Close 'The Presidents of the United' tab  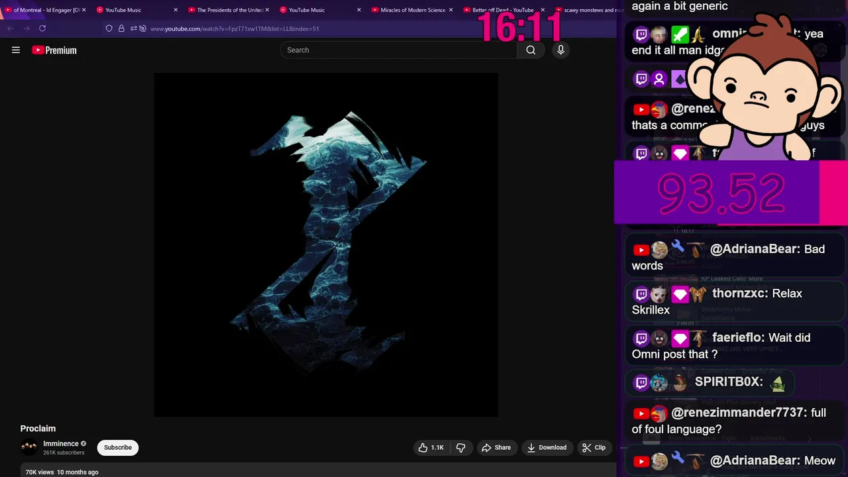click(x=268, y=10)
